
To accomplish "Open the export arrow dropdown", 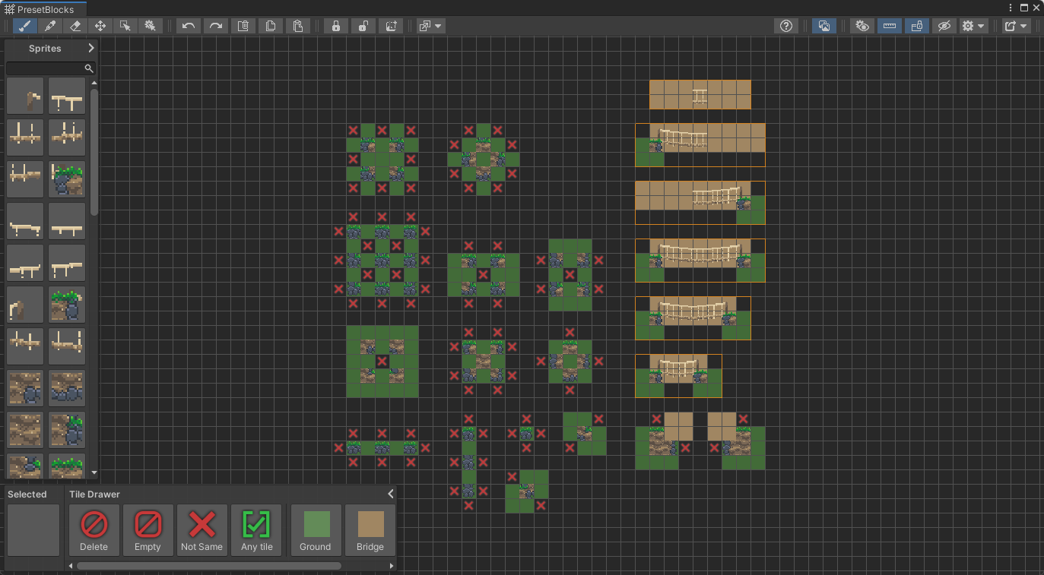I will click(1015, 26).
